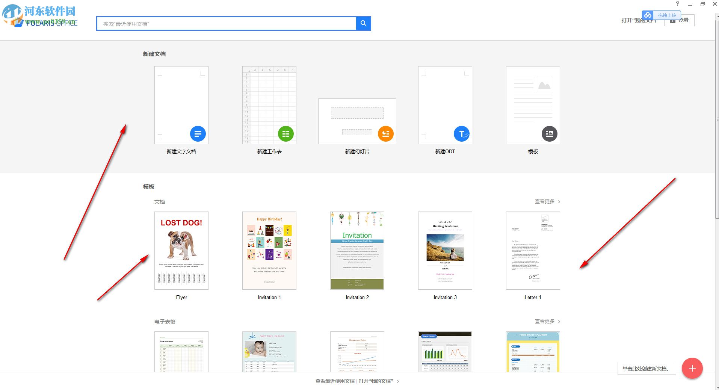Screen dimensions: 719x390
Task: Open 打开“我的文档” link in the header
Action: coord(639,20)
